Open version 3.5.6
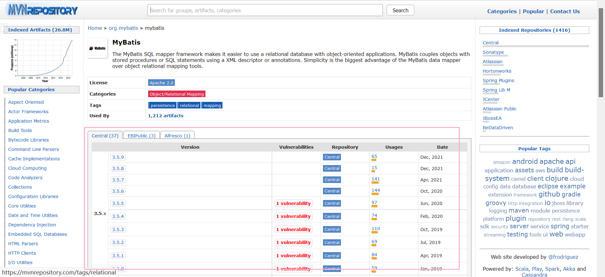 click(118, 191)
